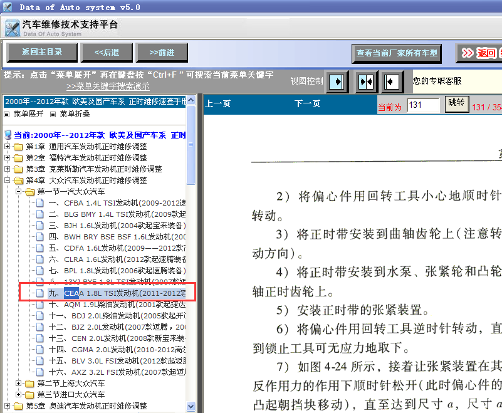Click folder icon of 第三节进口大众汽车

pos(29,395)
